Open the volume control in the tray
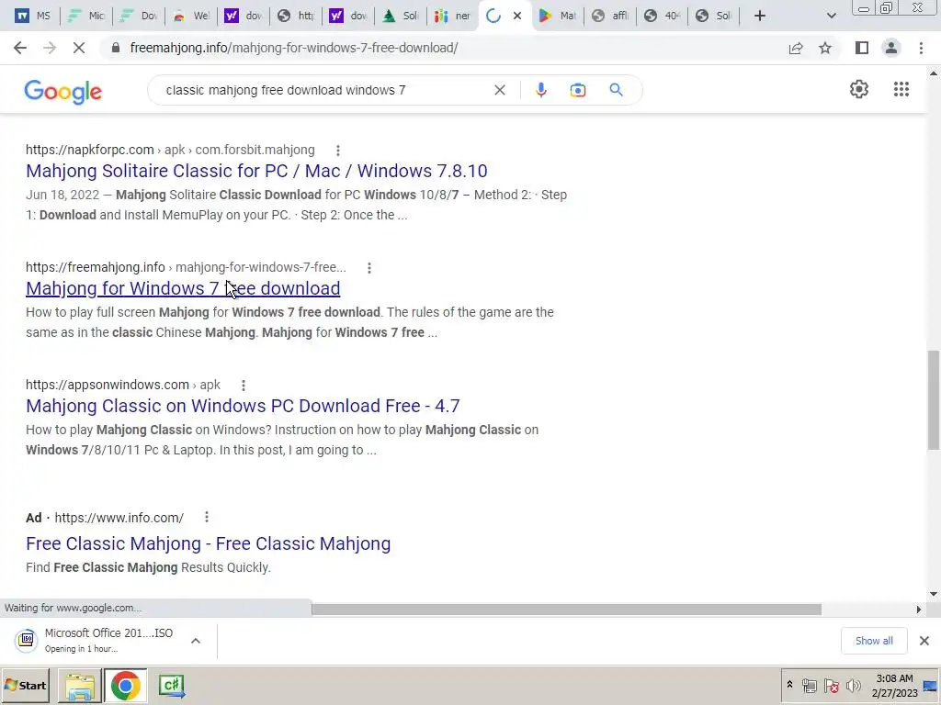This screenshot has width=941, height=705. click(x=853, y=685)
